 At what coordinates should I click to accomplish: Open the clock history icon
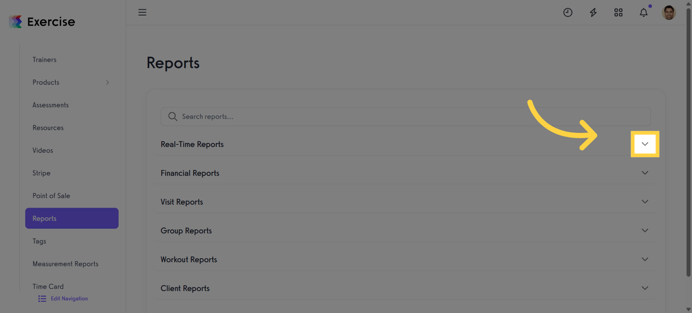568,13
